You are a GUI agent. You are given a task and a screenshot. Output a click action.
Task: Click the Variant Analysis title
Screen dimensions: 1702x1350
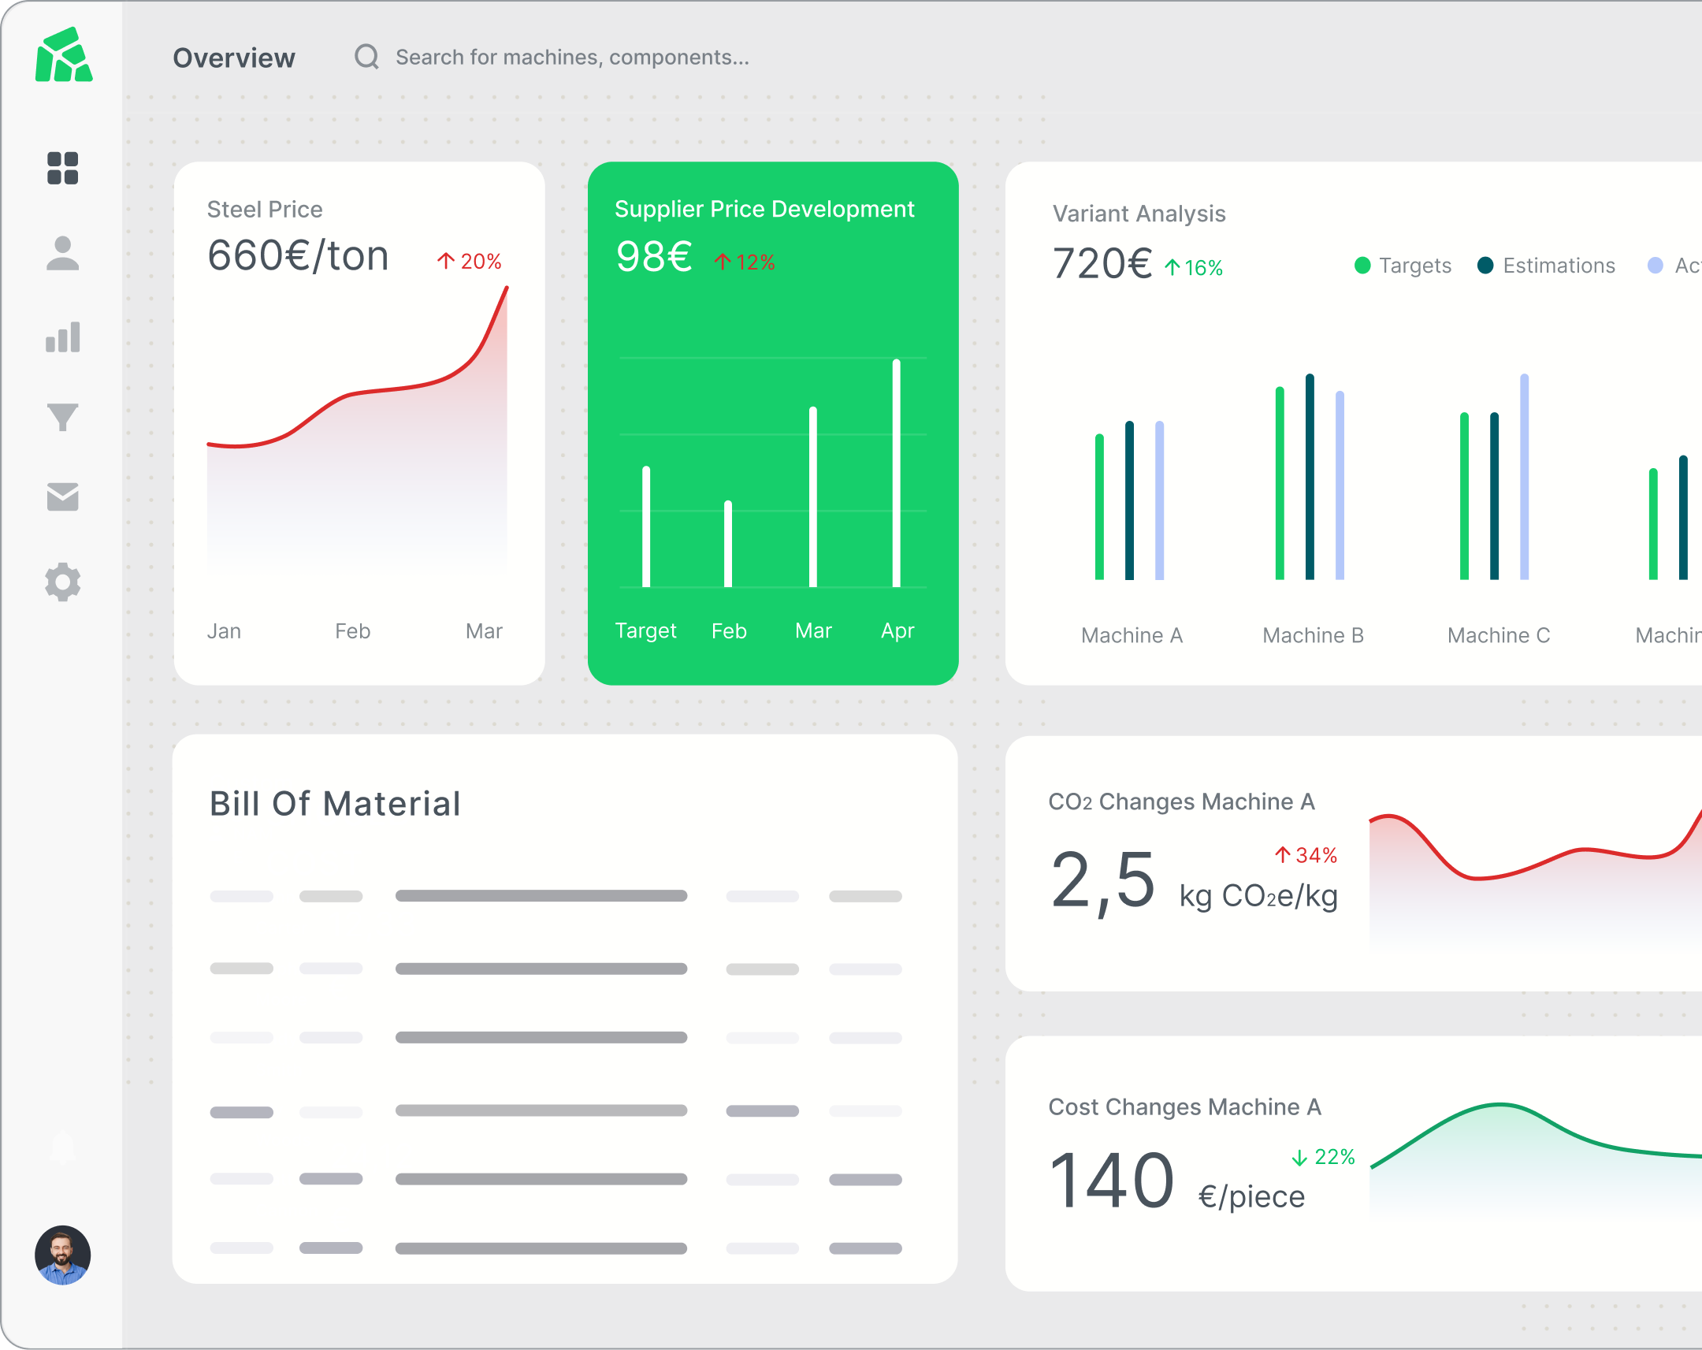pos(1139,214)
